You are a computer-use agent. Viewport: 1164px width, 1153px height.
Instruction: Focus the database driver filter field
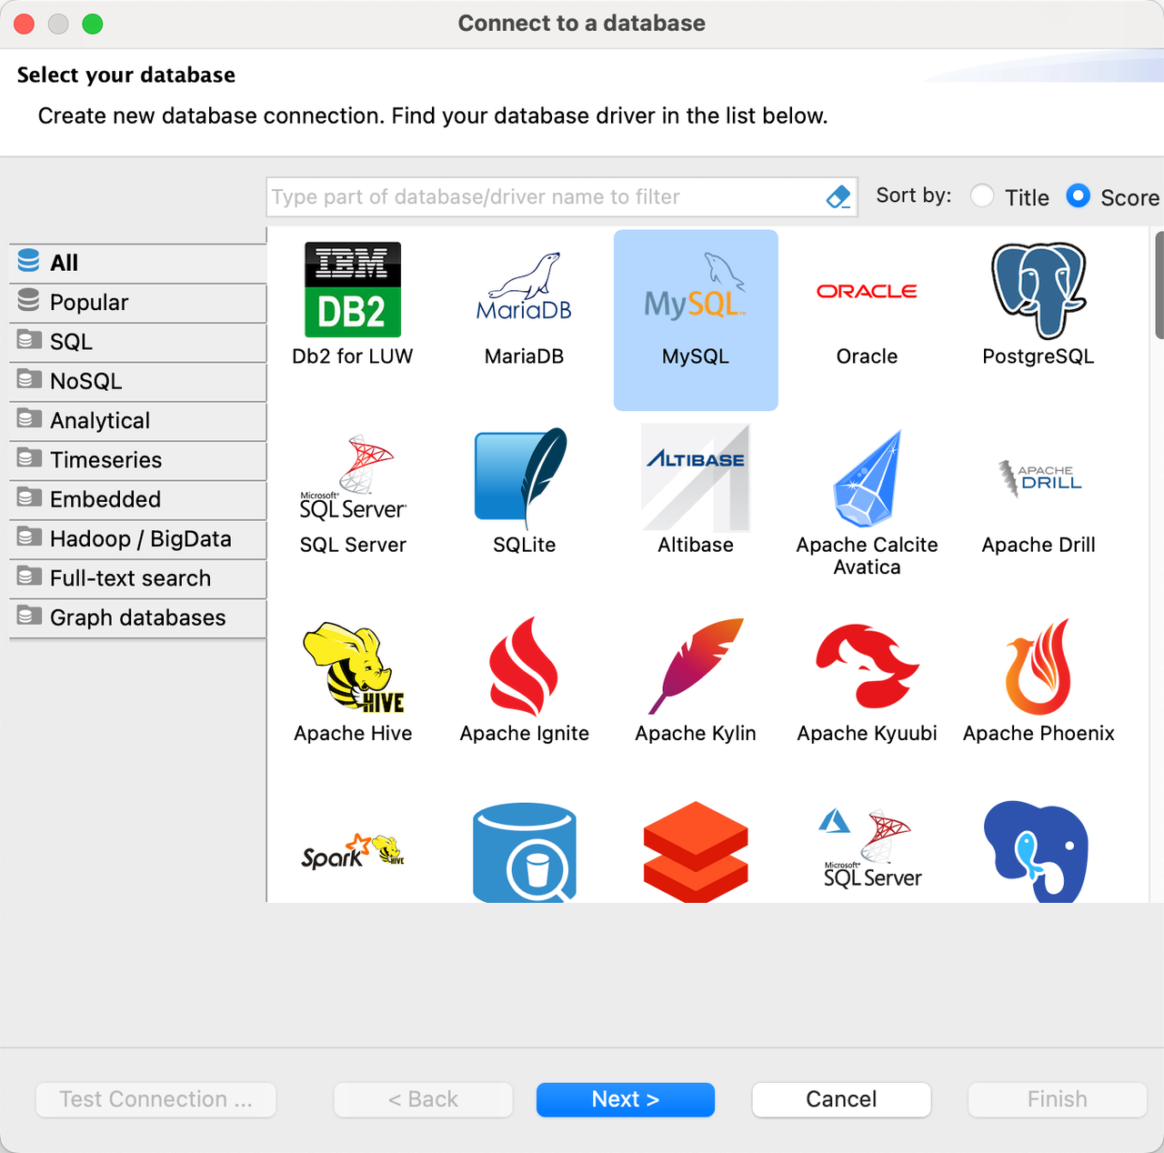click(x=546, y=196)
